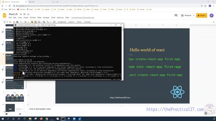Viewport: 216px width, 121px height.
Task: Click the Theme button
Action: 79,22
